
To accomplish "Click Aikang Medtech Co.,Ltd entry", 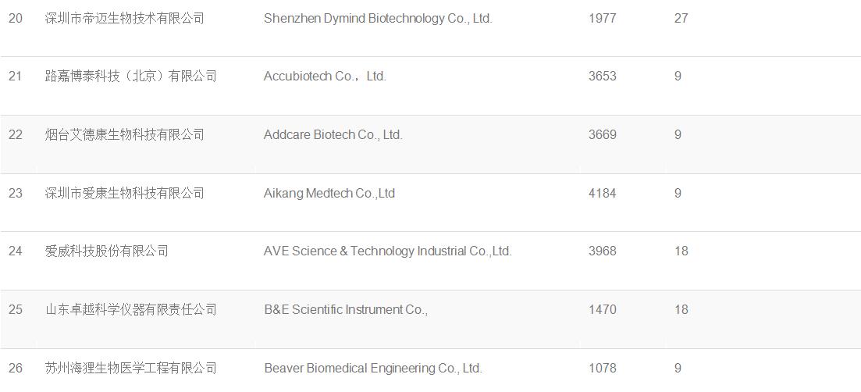I will [329, 193].
